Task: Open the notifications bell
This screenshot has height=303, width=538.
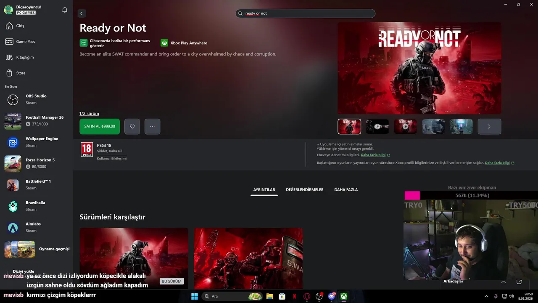Action: [65, 10]
